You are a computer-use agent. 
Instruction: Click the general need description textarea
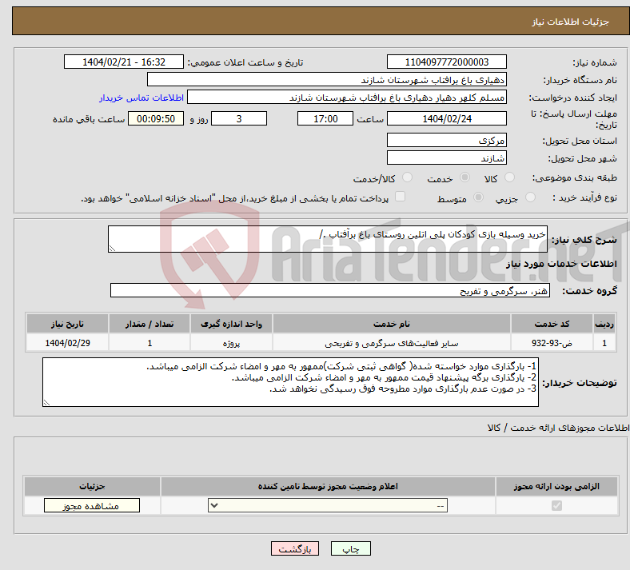tap(328, 239)
